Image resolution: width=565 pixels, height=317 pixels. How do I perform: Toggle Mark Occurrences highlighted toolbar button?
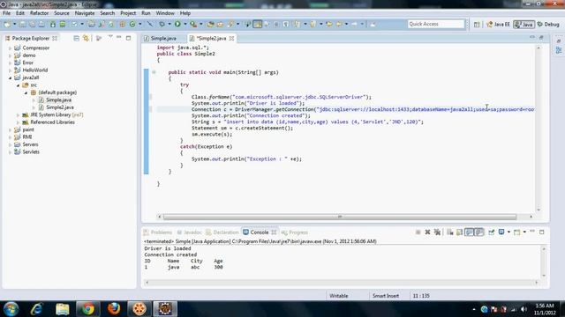click(257, 24)
